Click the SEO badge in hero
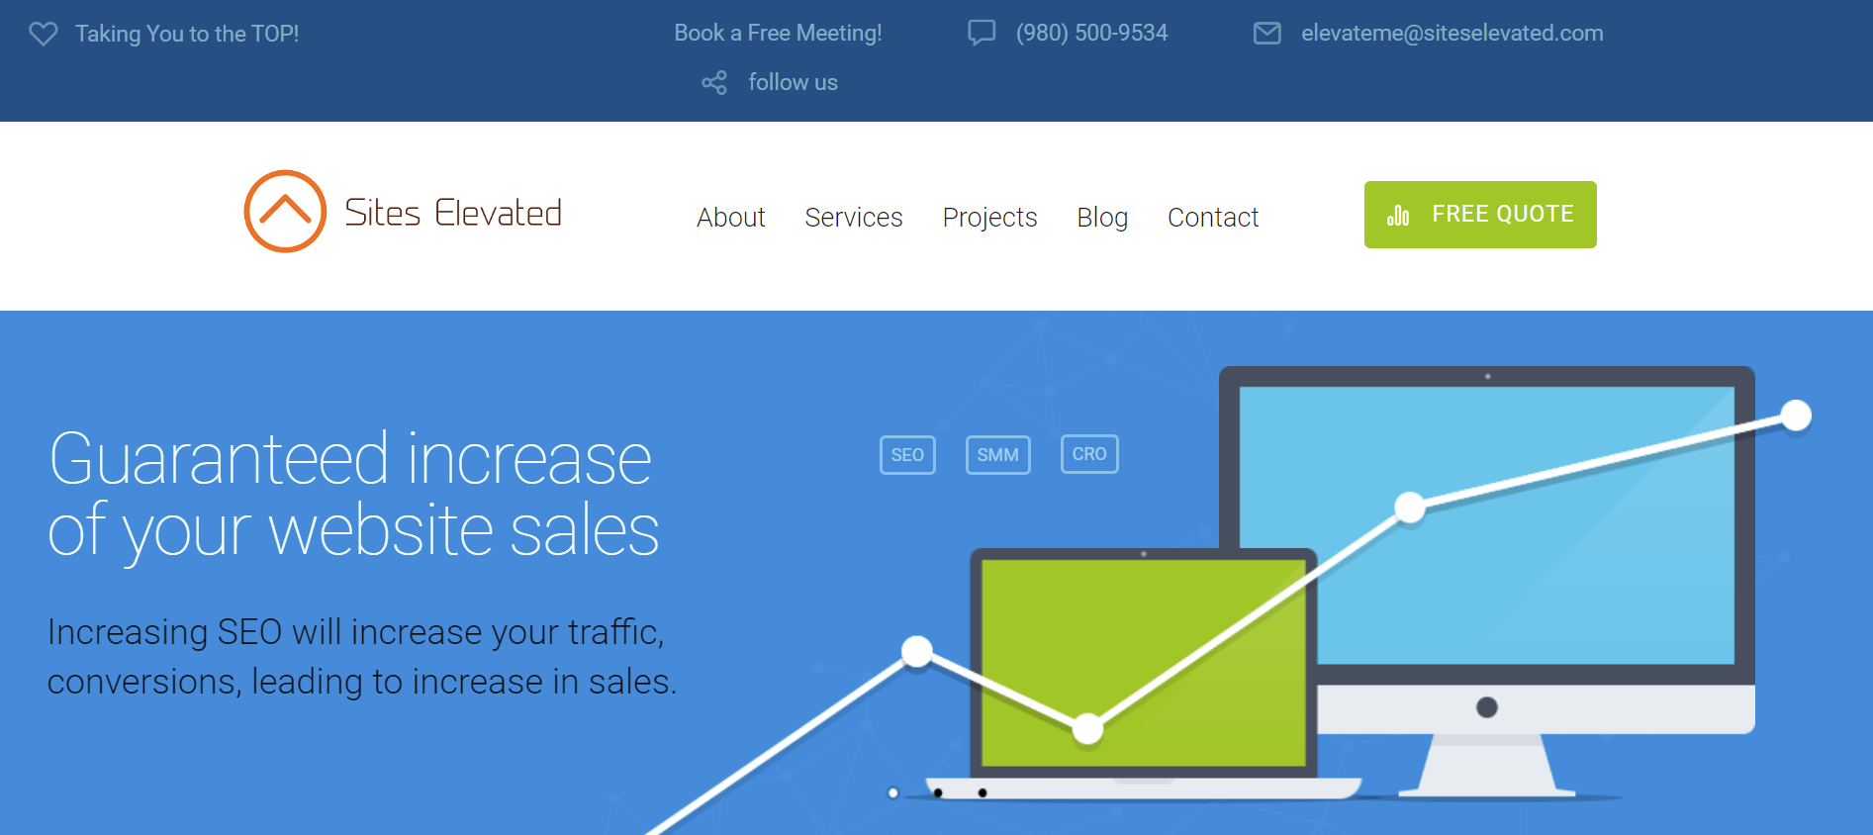The width and height of the screenshot is (1873, 835). 907,455
